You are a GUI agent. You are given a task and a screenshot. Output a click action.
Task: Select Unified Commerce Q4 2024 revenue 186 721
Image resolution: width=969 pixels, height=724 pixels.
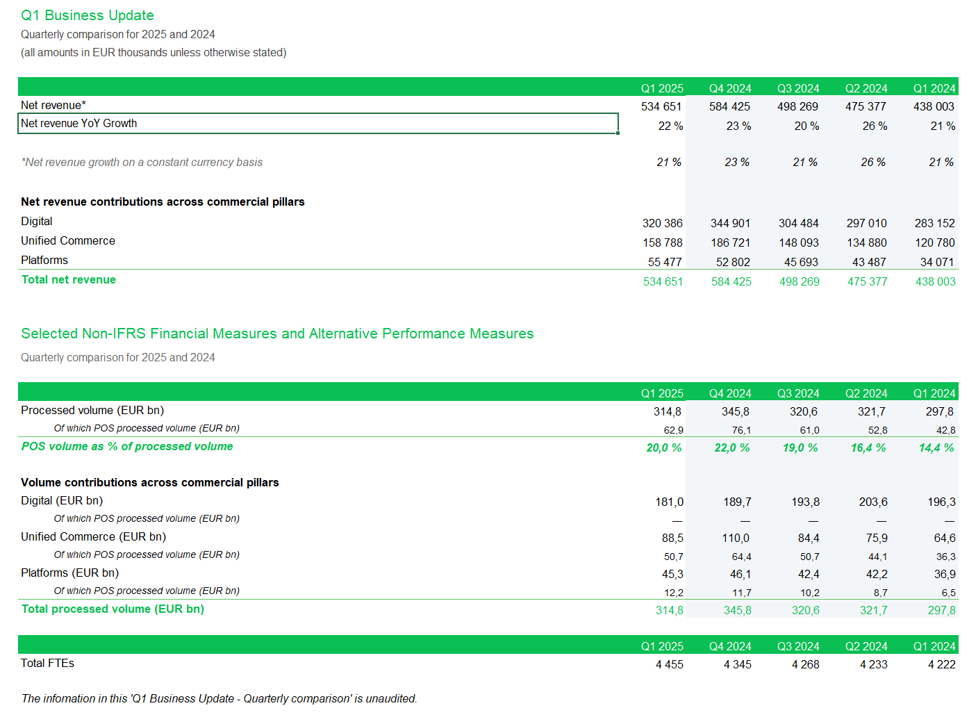(x=730, y=243)
